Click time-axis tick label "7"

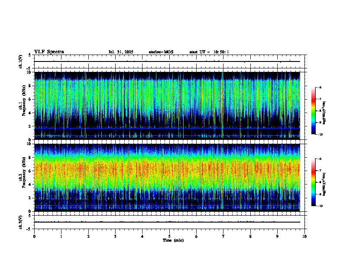pyautogui.click(x=223, y=236)
